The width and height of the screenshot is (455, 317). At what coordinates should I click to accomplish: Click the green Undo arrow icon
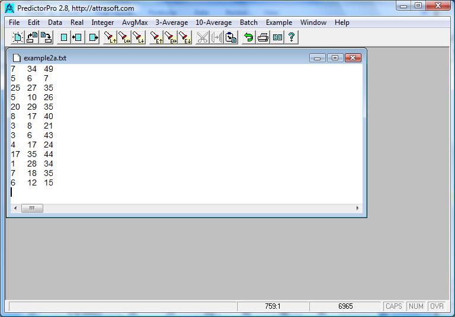click(249, 37)
